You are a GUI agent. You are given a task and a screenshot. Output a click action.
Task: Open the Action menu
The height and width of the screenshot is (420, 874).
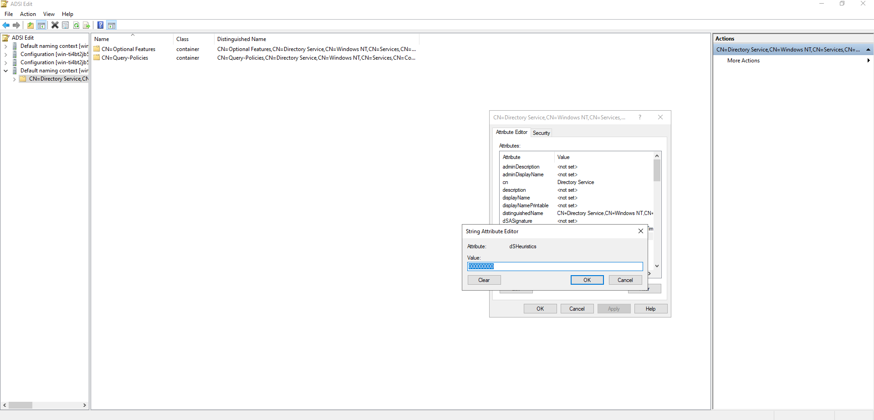pos(28,14)
